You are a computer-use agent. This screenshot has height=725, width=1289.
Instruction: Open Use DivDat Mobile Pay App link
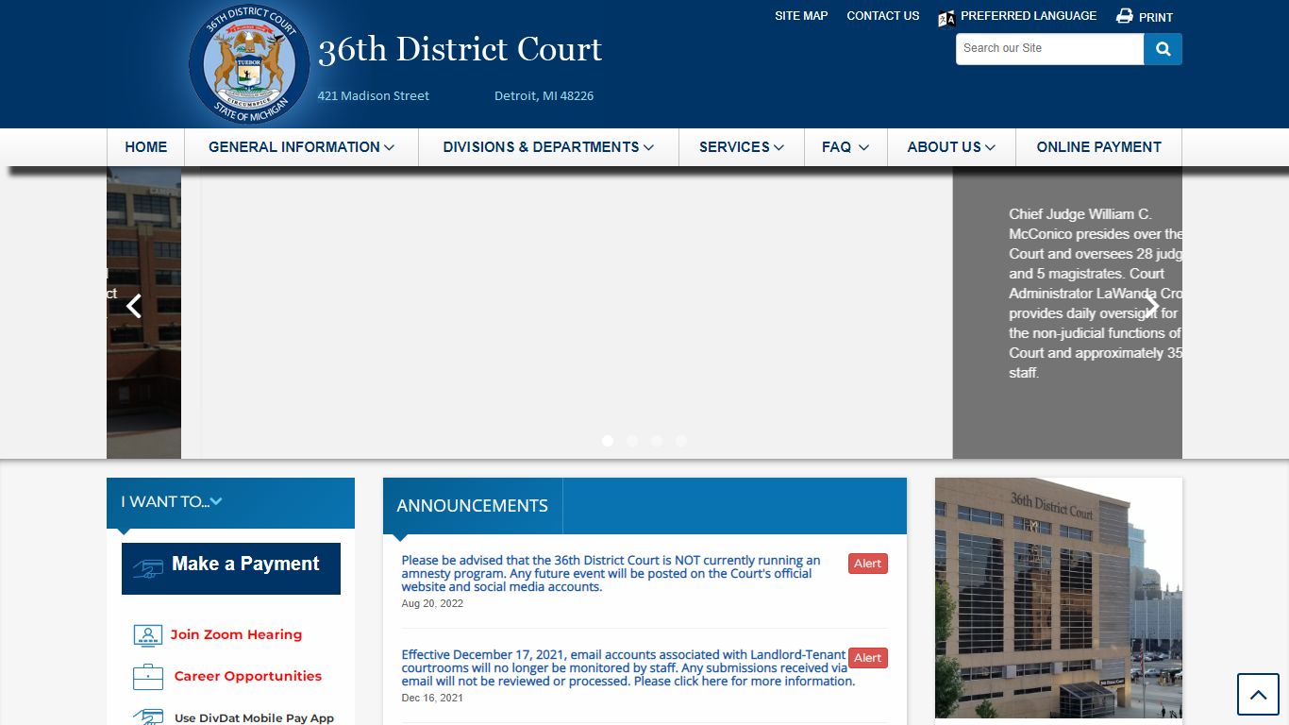255,718
